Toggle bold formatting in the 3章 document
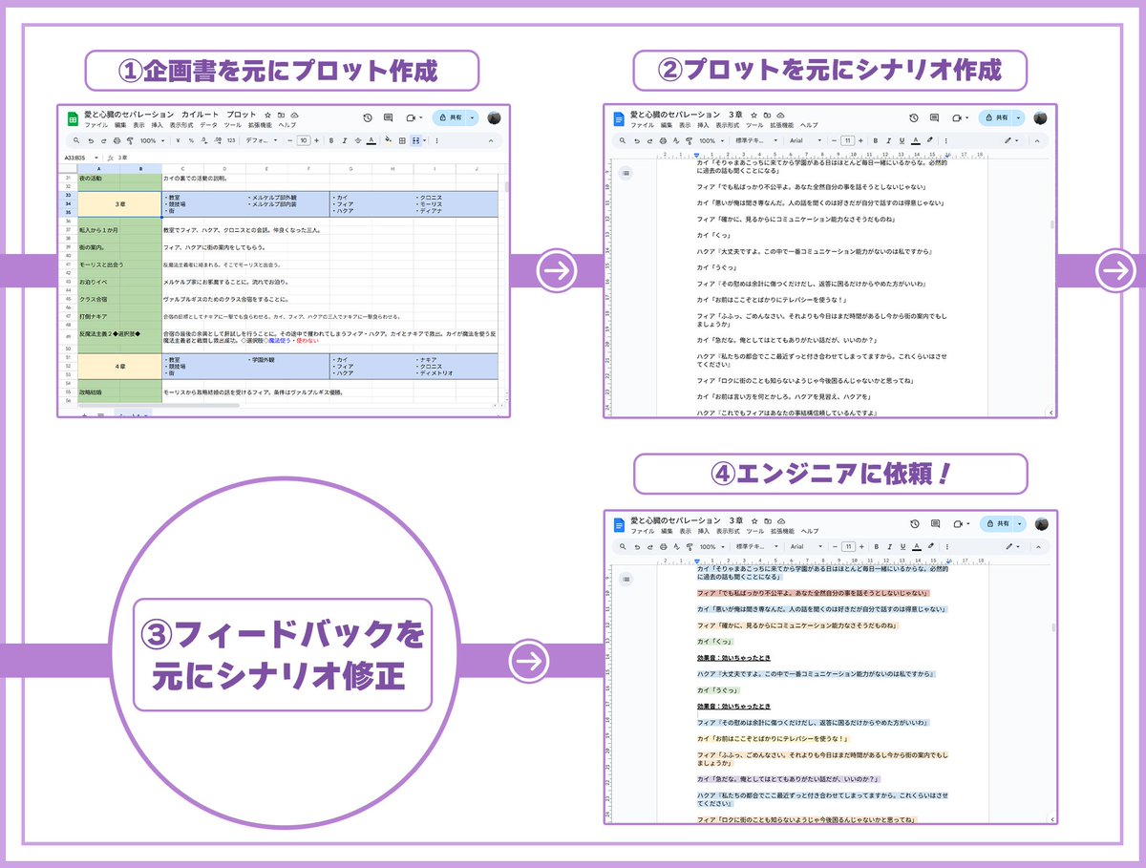Viewport: 1146px width, 868px height. click(x=875, y=140)
